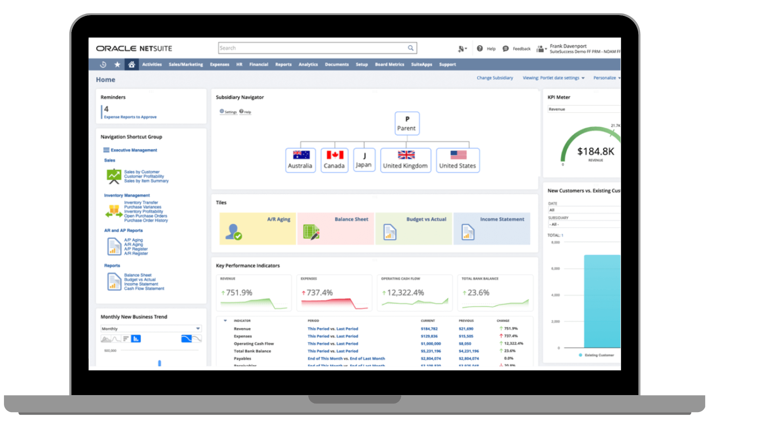Click the Executive Management list icon
The image size is (762, 428).
pos(106,150)
